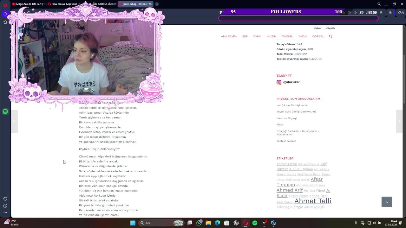Select the A. Hicri İzgören tag
Image resolution: width=406 pixels, height=228 pixels.
pos(301,169)
